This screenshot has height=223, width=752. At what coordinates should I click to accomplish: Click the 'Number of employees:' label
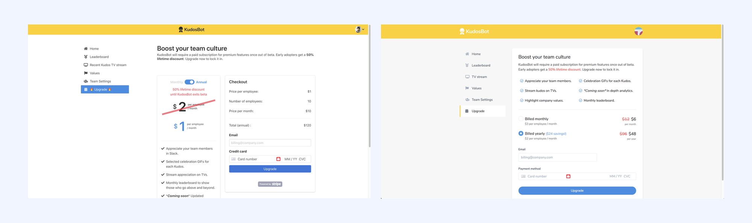(x=246, y=101)
